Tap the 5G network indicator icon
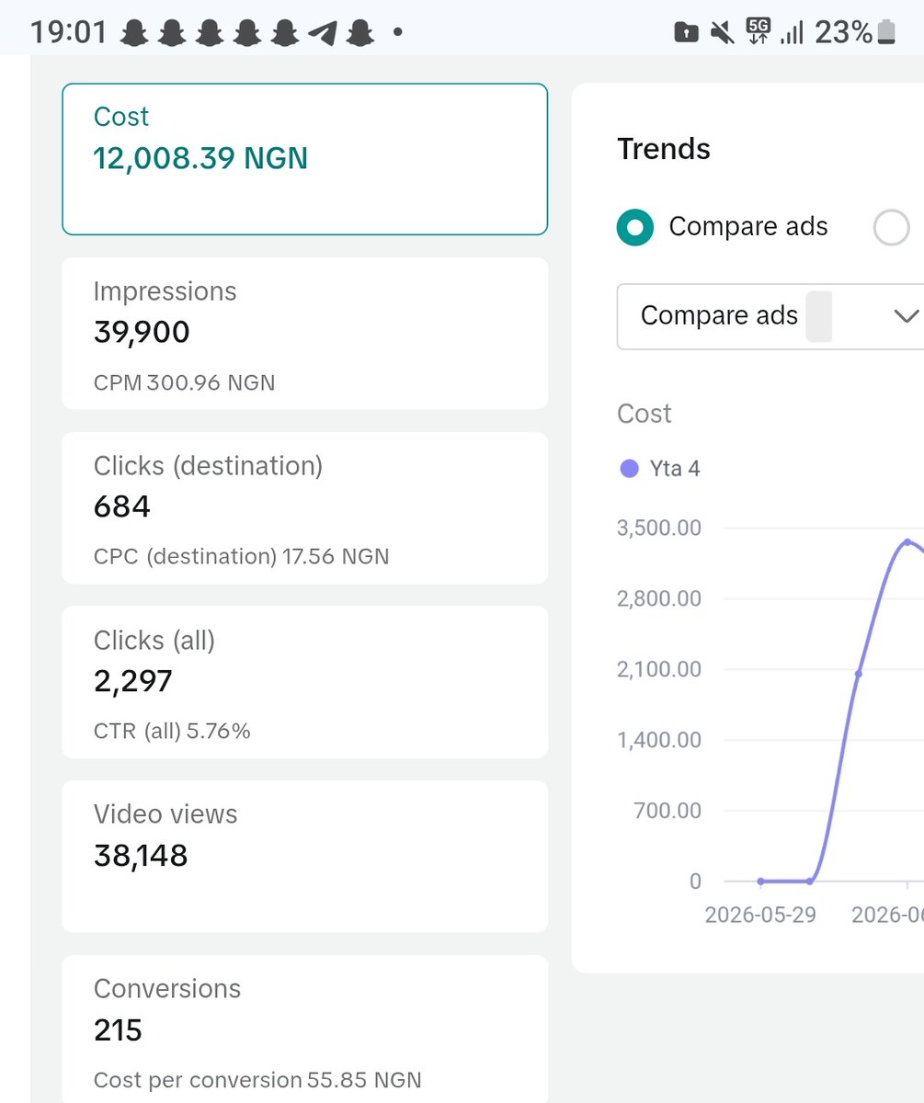This screenshot has height=1103, width=924. [x=759, y=33]
